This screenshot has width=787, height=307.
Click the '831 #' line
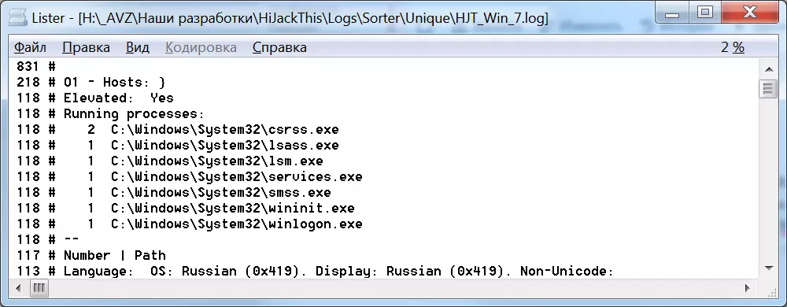pos(35,66)
